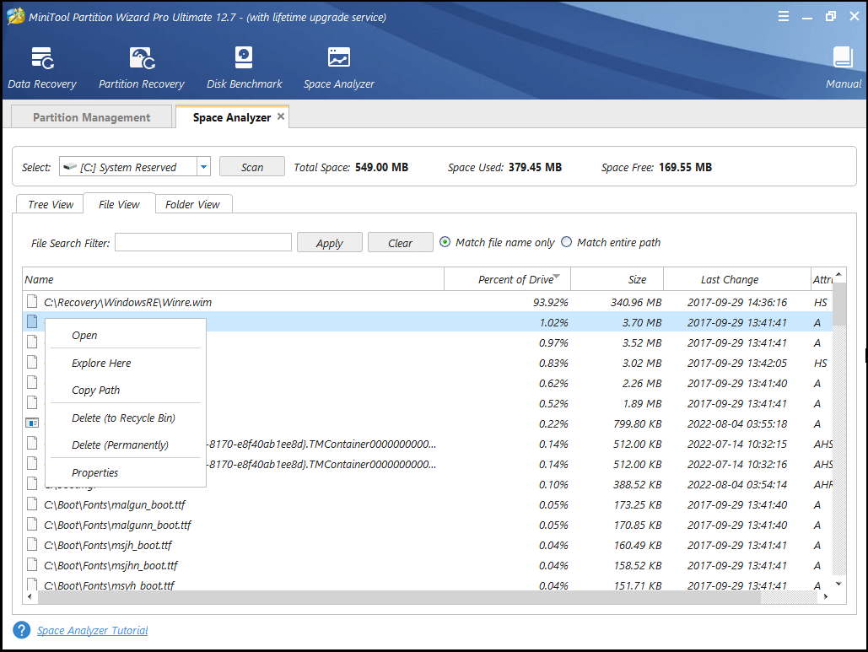Screen dimensions: 868x652
Task: Click the vertical scrollbar down arrow
Action: [838, 582]
